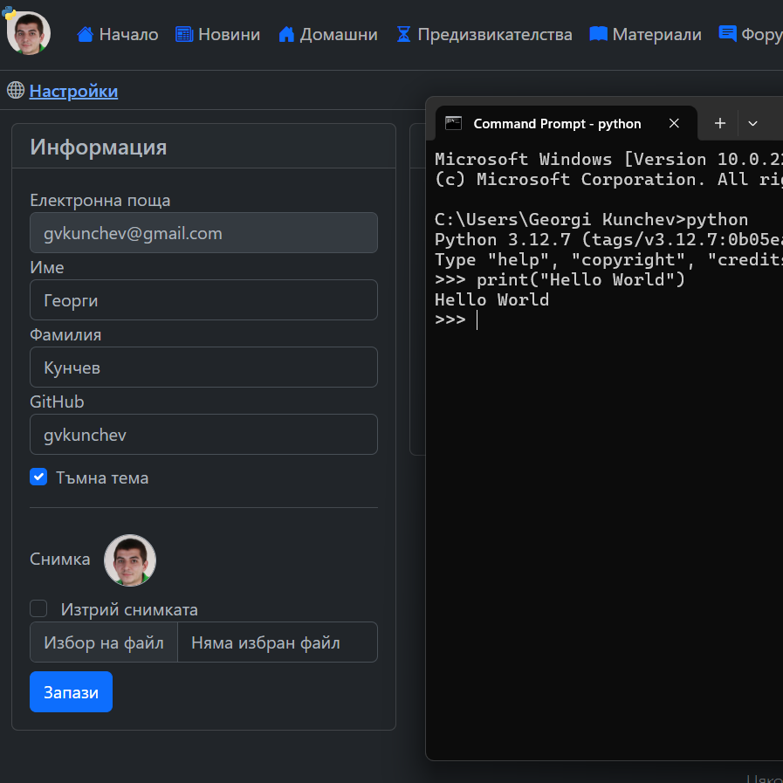Image resolution: width=783 pixels, height=783 pixels.
Task: Click the profile photo thumbnail beside Снимка
Action: 130,560
